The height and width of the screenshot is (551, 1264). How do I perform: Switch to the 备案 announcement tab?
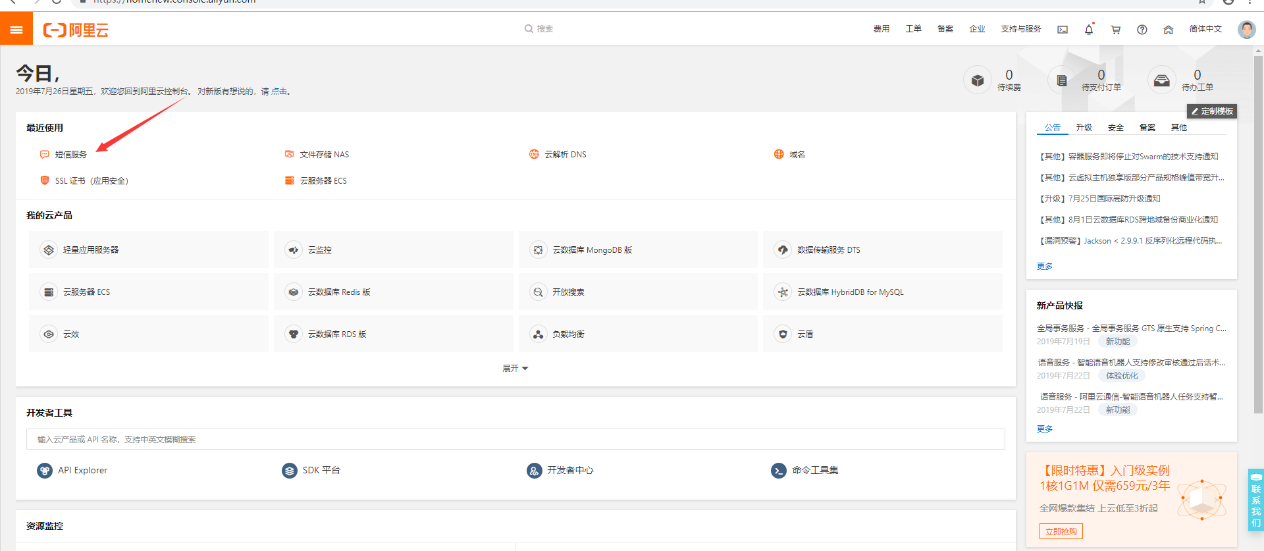coord(1147,128)
